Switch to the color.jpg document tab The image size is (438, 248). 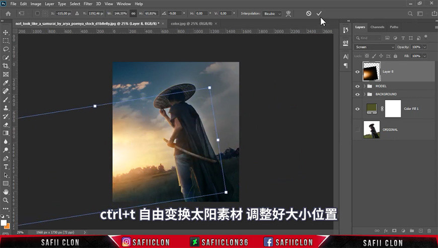[x=191, y=24]
